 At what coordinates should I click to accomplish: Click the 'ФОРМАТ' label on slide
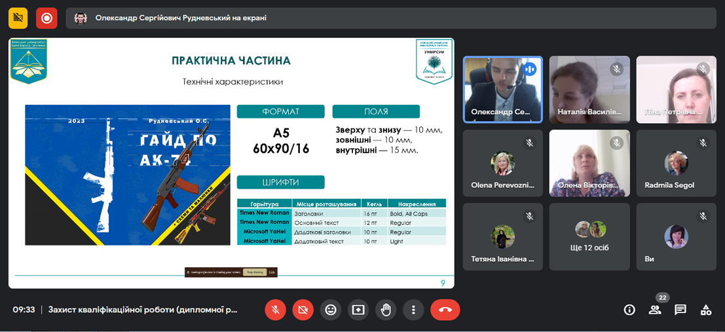[x=281, y=111]
